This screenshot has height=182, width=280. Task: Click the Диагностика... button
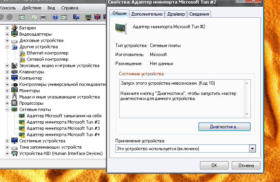[224, 127]
